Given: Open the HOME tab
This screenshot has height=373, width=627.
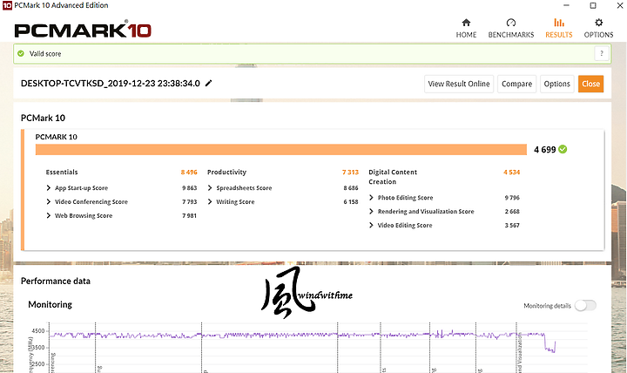Looking at the screenshot, I should [x=466, y=28].
